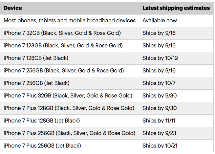Select iPhone 7 Plus 32GB row text

tap(68, 96)
